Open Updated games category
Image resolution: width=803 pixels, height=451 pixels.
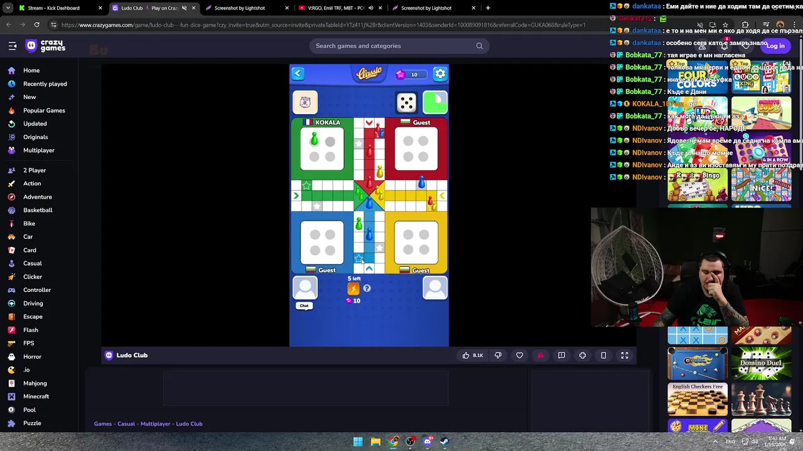(35, 123)
